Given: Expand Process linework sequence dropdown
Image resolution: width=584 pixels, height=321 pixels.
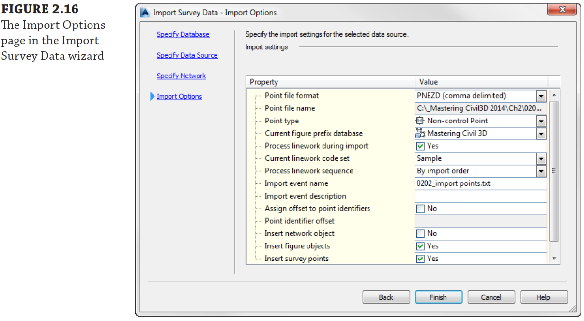Looking at the screenshot, I should tap(541, 171).
